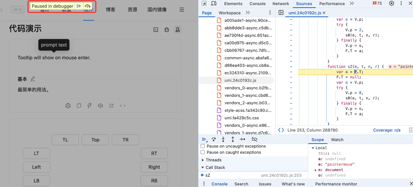Click the 75 issues counter badge
The height and width of the screenshot is (187, 413).
pos(377,4)
